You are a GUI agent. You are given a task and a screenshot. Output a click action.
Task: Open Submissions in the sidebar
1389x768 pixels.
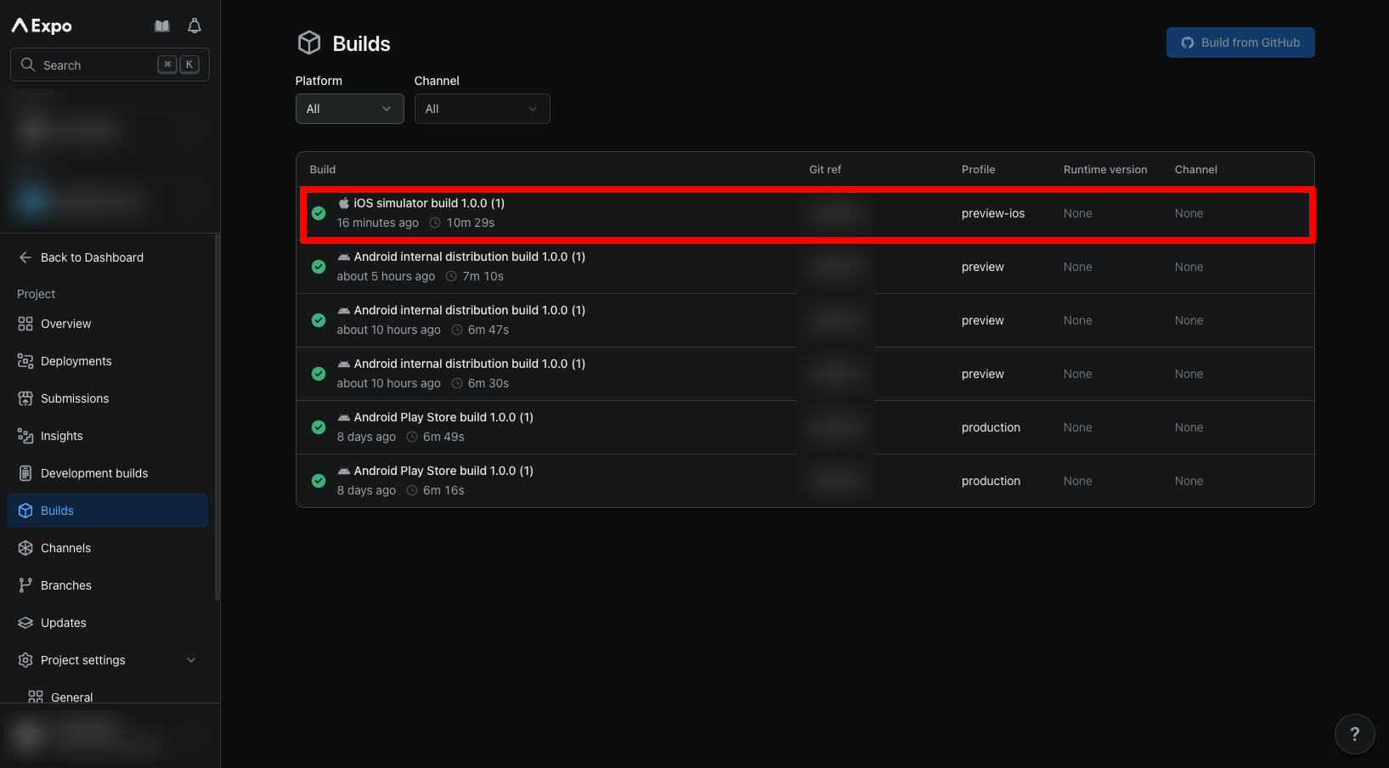pos(107,398)
